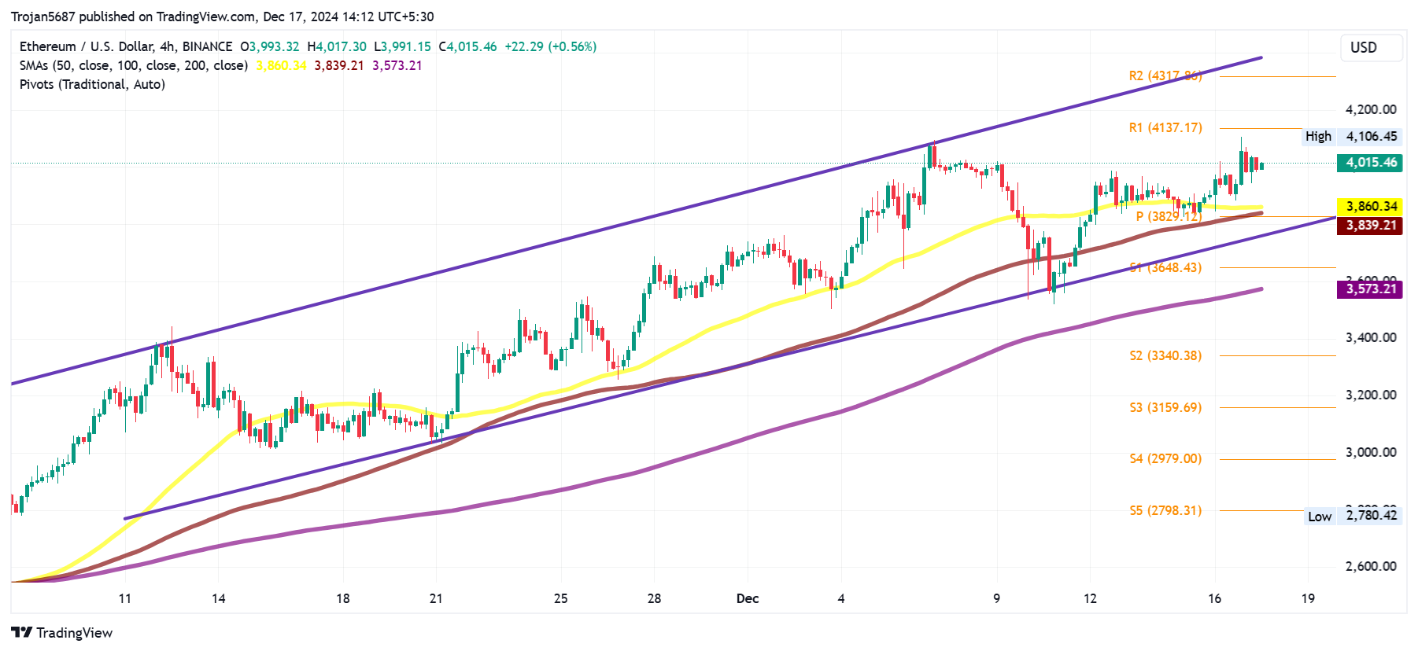Click the P (3829.12) pivot label
This screenshot has width=1418, height=651.
click(1169, 216)
